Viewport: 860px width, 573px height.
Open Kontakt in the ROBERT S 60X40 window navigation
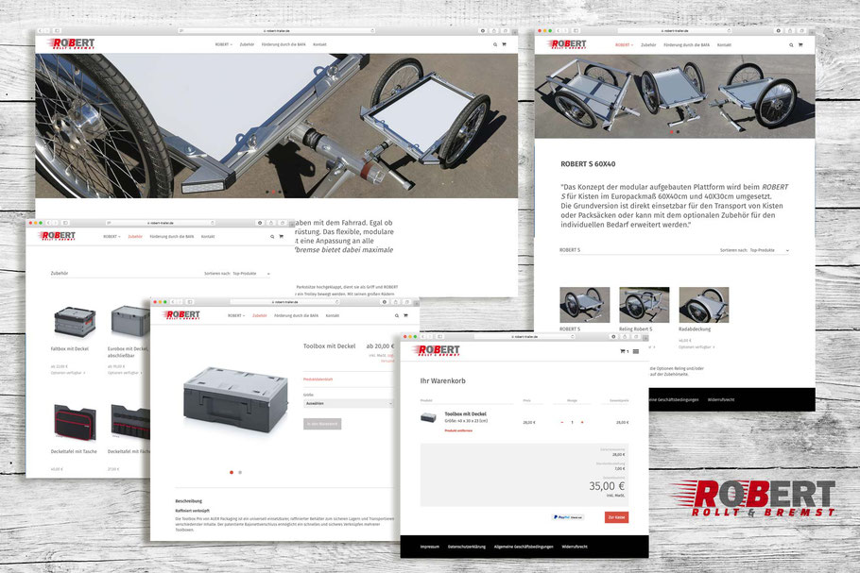[x=724, y=45]
